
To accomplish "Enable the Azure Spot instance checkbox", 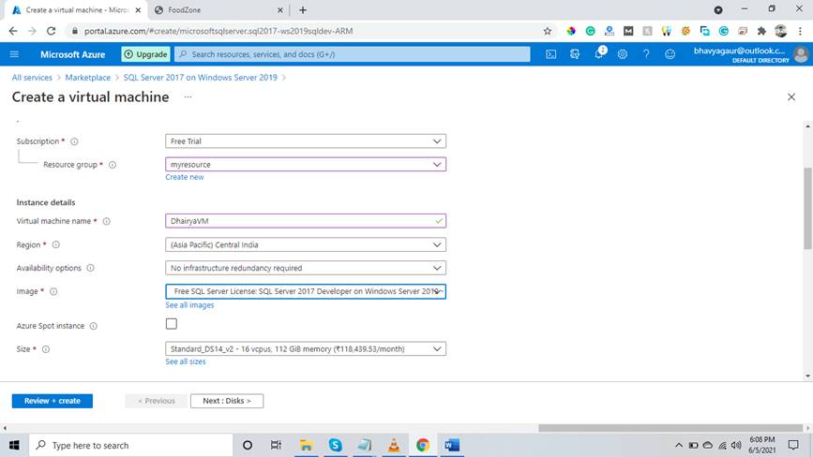I will 171,324.
